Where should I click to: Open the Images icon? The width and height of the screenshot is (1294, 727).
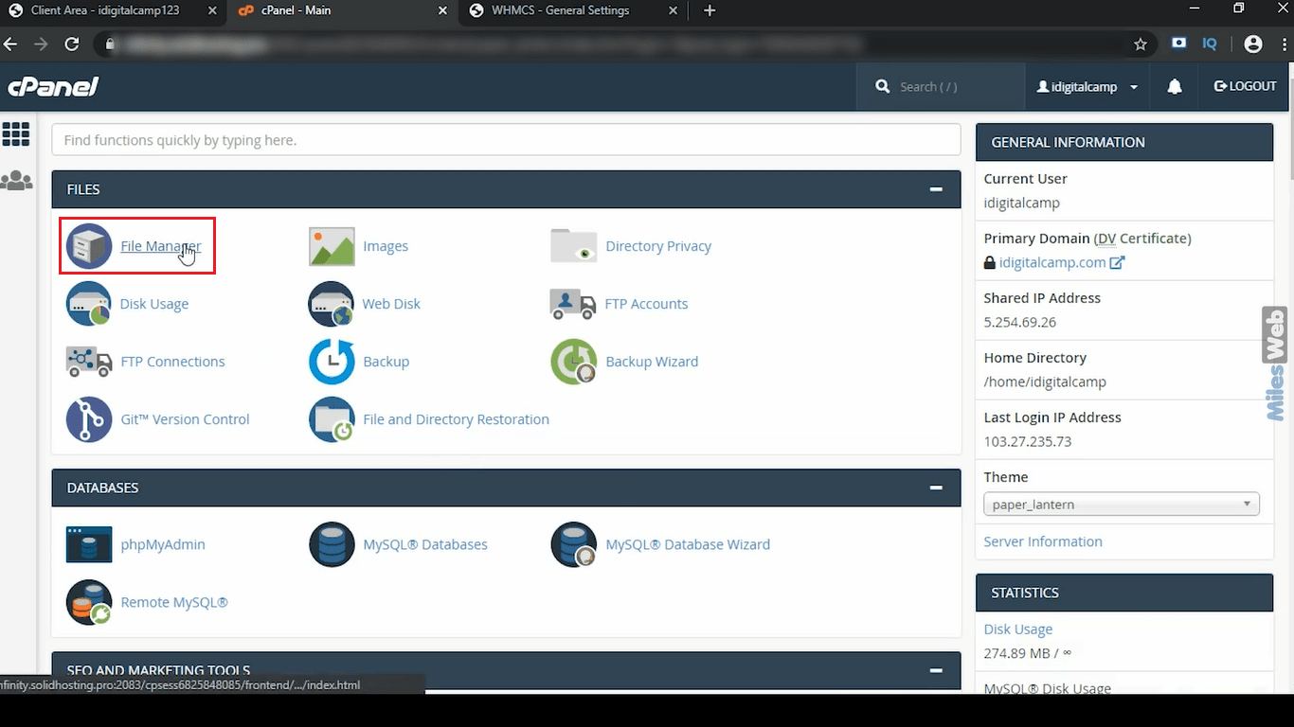[x=332, y=246]
